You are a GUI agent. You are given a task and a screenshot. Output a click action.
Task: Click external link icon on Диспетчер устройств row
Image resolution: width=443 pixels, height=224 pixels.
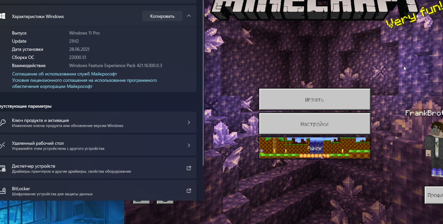189,168
